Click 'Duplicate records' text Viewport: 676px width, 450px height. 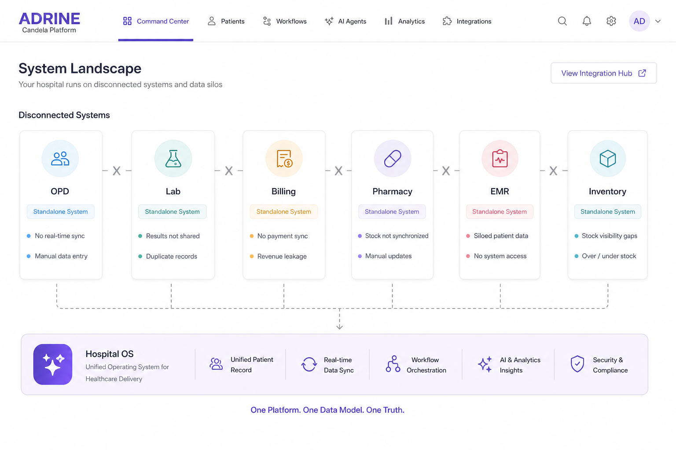coord(172,256)
